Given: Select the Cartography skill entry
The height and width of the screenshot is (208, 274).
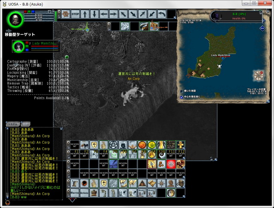Looking at the screenshot, I should [38, 62].
